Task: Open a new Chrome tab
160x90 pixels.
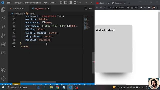Action: (129, 3)
